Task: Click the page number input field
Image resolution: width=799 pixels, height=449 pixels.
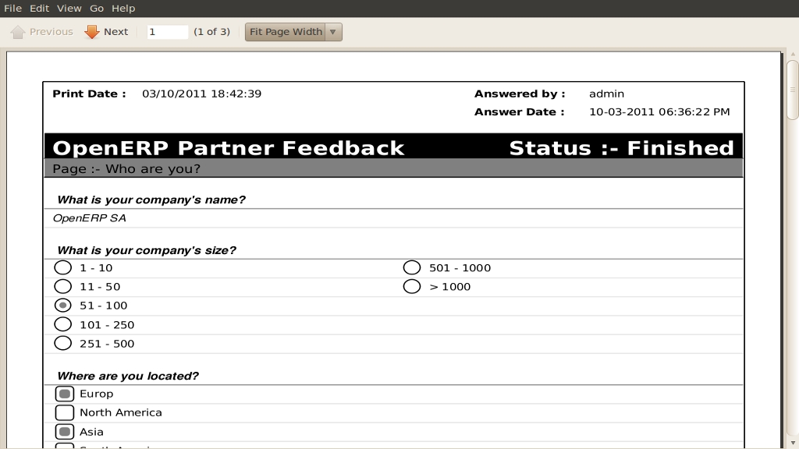Action: (x=167, y=31)
